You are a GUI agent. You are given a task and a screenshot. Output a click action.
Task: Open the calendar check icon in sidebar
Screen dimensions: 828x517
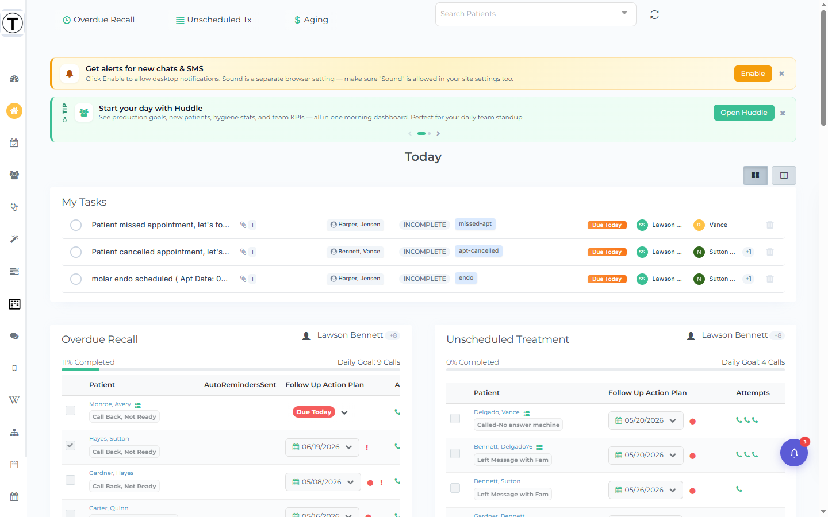14,143
